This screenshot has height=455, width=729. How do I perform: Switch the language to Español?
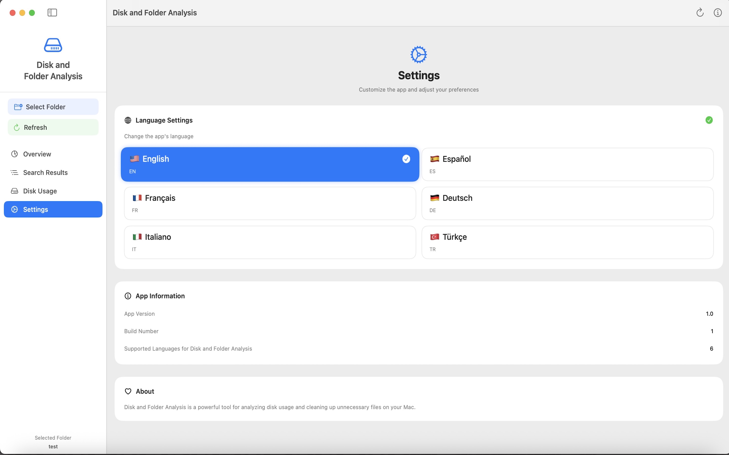[567, 164]
